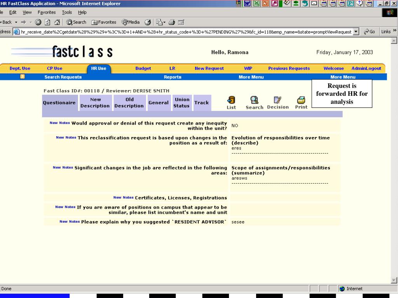Screen dimensions: 398x298
Task: Select the HR Use tab
Action: click(x=99, y=68)
